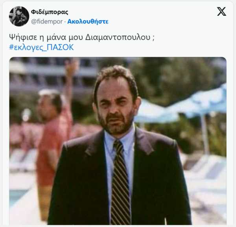Follow the account via Ακολουθήστε
The image size is (236, 227).
click(88, 22)
